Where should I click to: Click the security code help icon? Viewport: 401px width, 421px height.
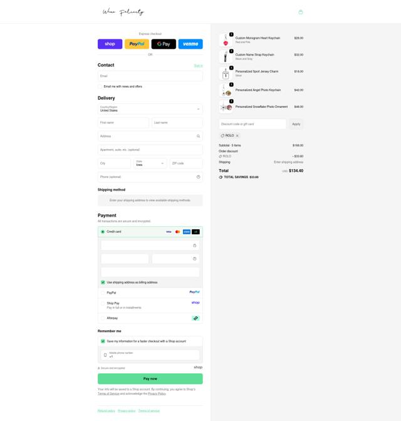point(194,259)
